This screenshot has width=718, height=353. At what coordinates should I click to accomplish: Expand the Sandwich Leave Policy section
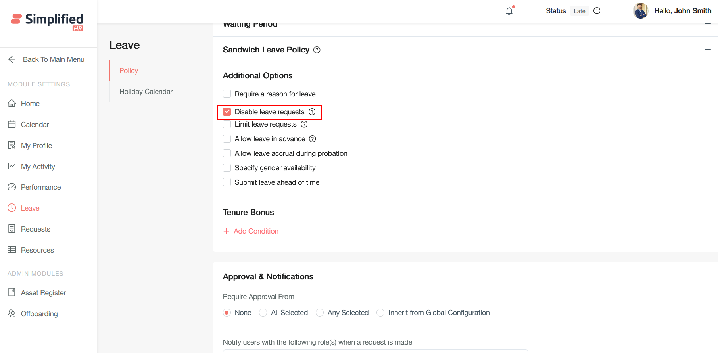(708, 50)
